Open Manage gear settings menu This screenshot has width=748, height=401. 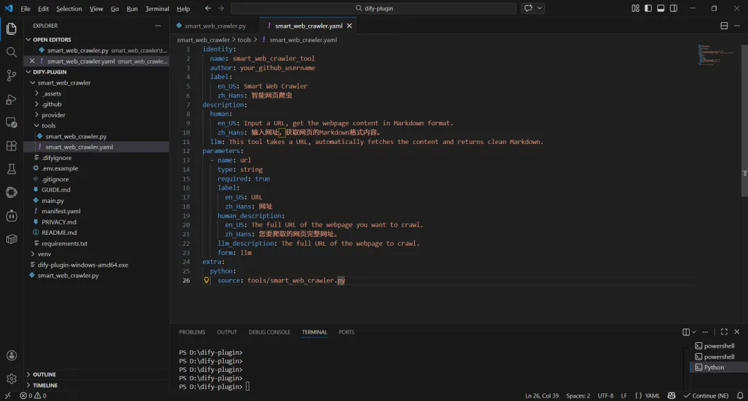(x=12, y=379)
